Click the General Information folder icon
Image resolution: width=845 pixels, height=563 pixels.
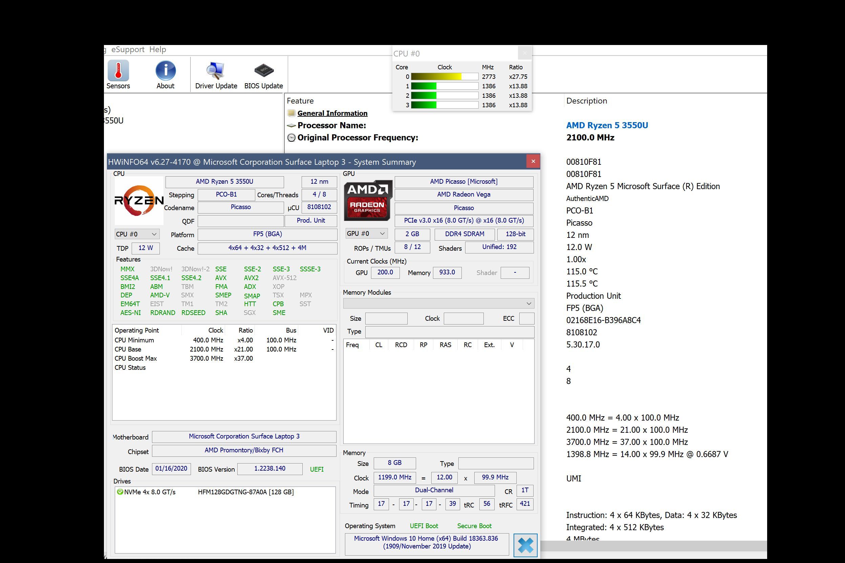click(291, 113)
